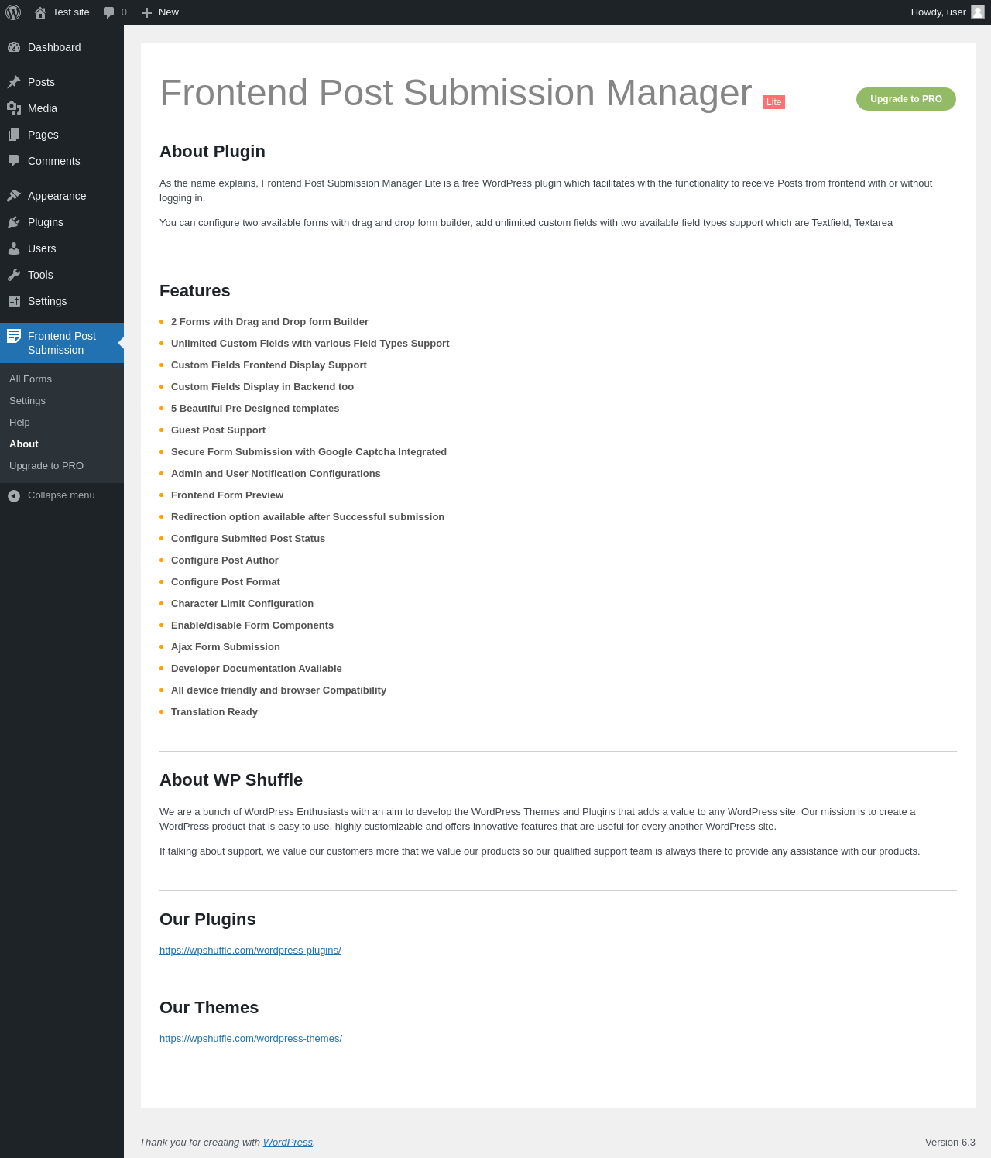The height and width of the screenshot is (1158, 991).
Task: Collapse menu using the arrow toggle
Action: [14, 495]
